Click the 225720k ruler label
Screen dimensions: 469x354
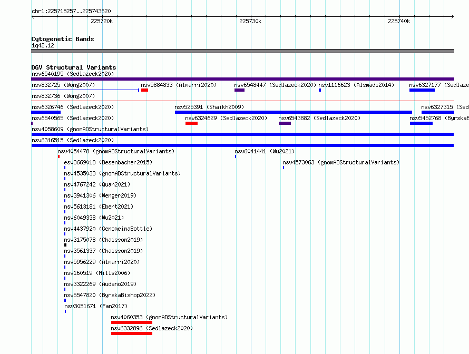point(102,21)
